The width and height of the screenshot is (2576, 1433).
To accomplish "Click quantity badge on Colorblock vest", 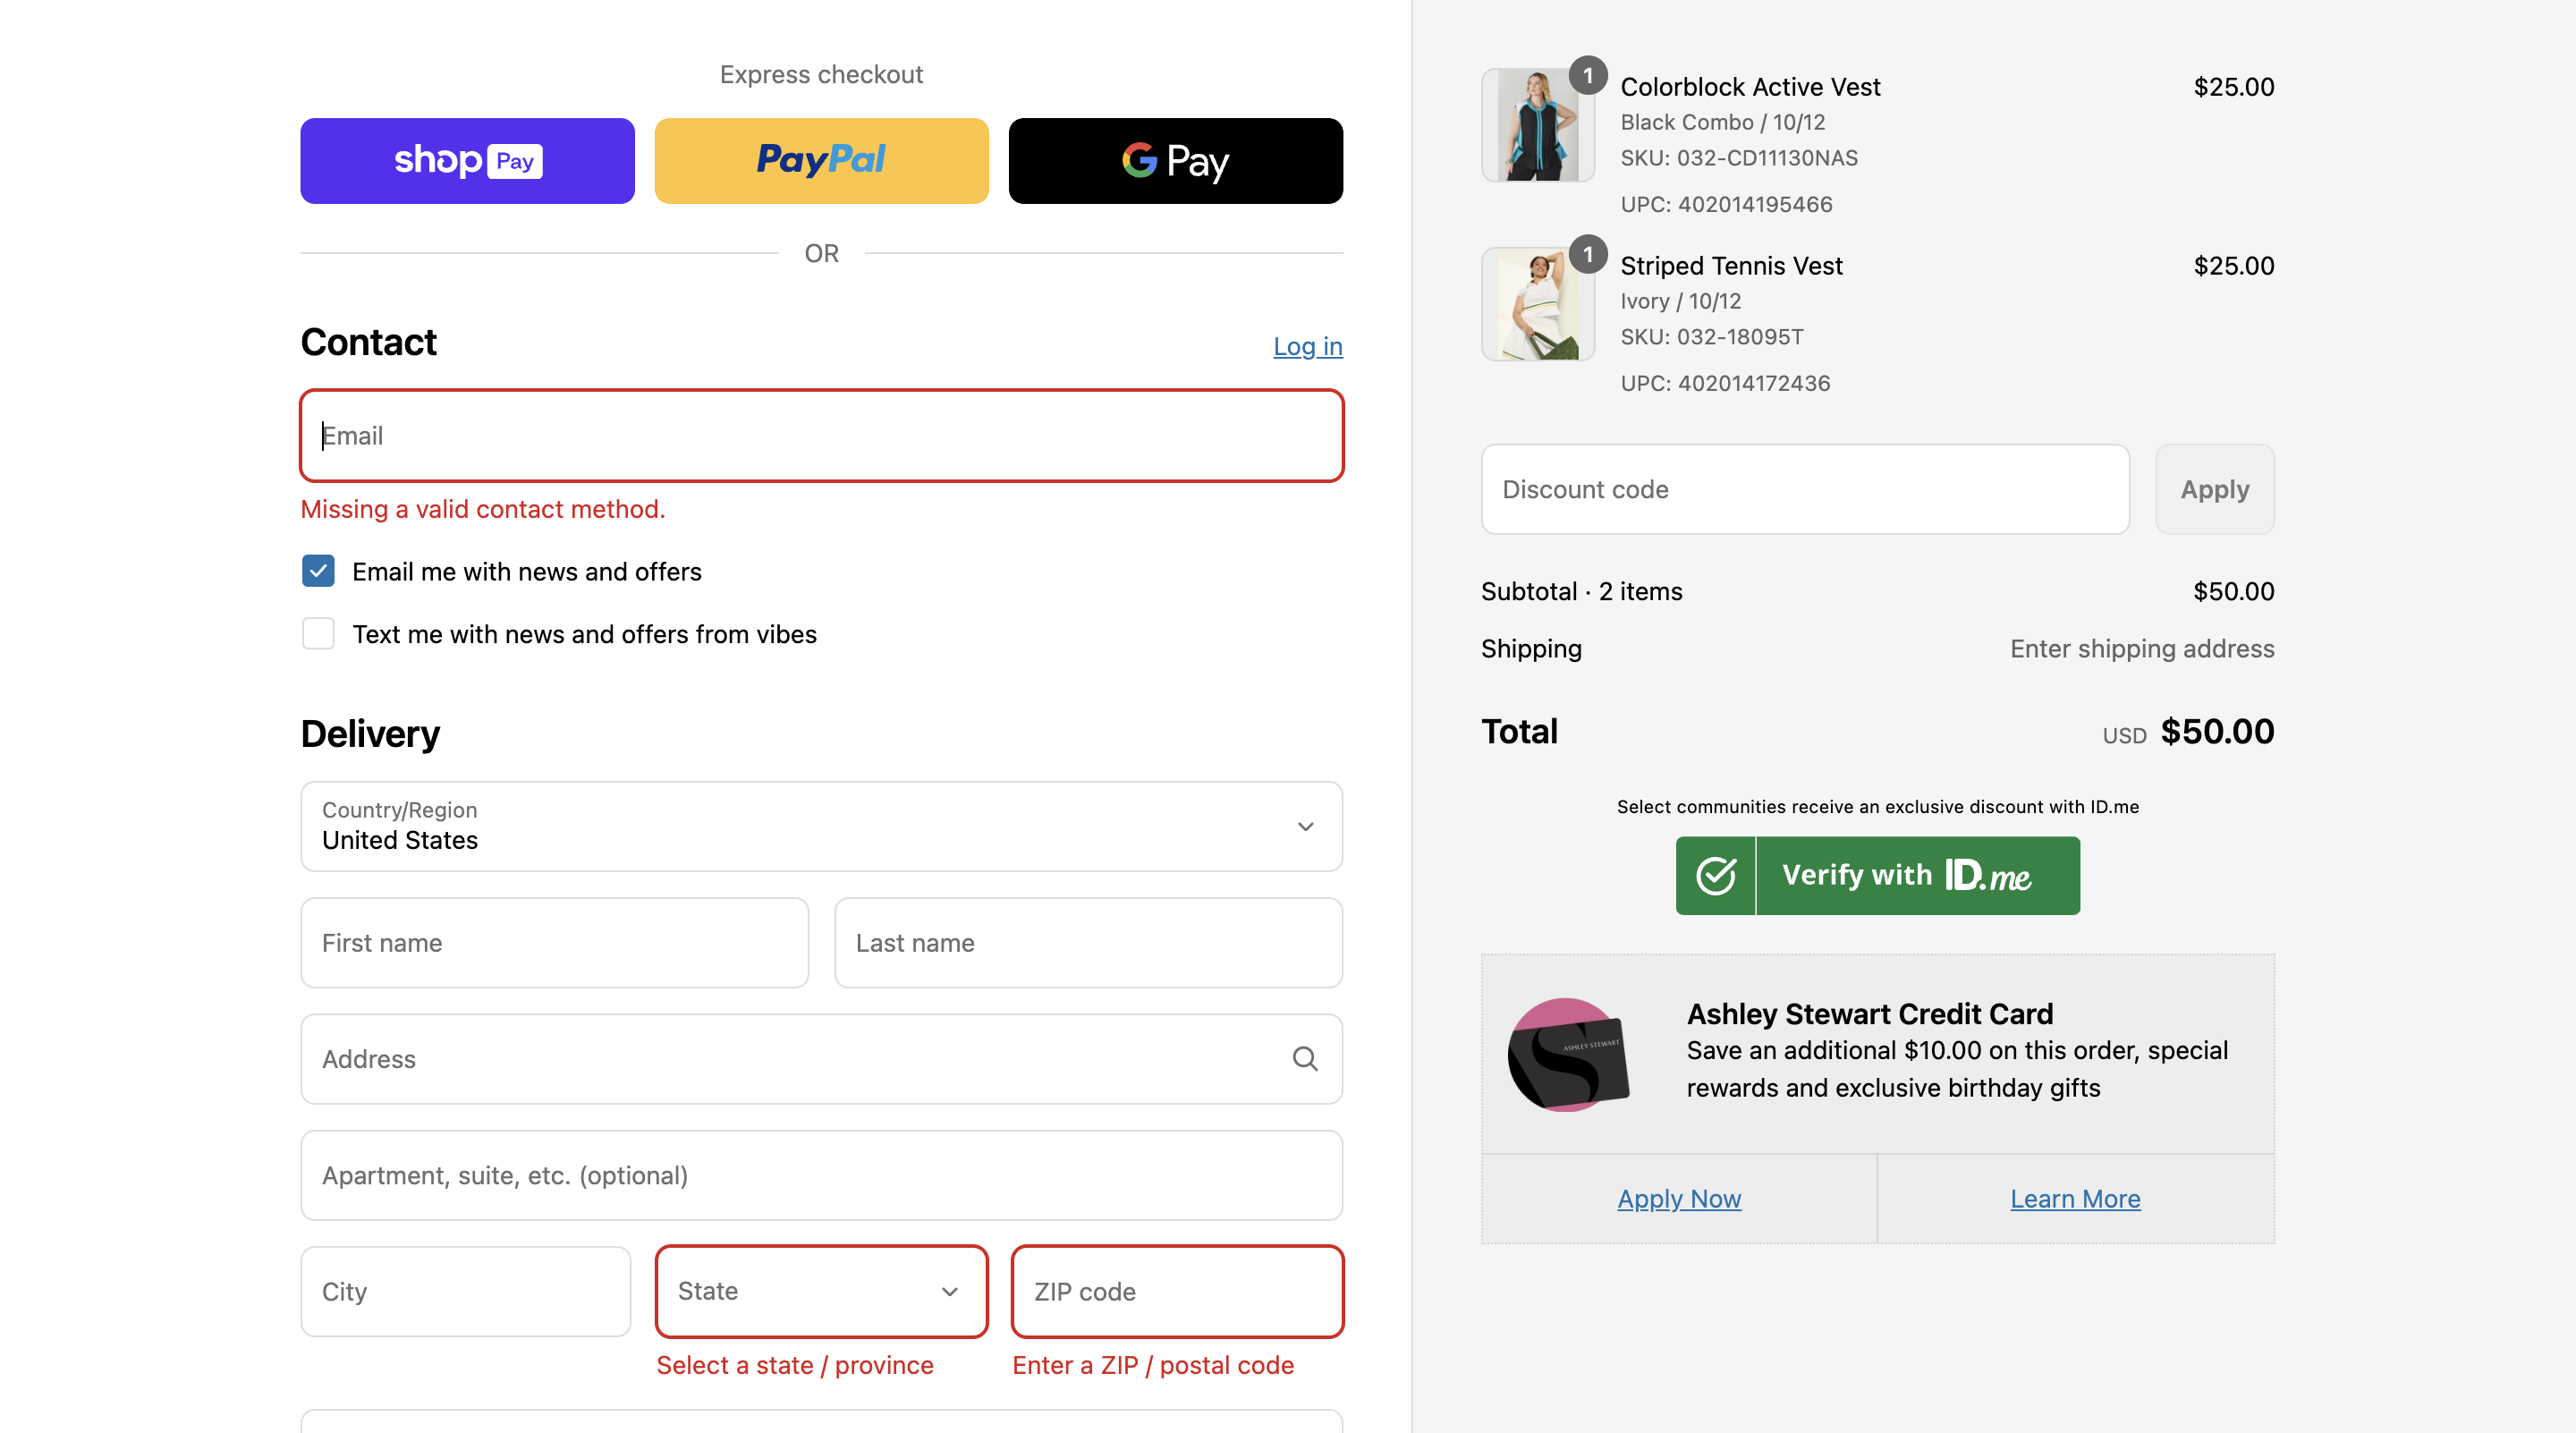I will (x=1587, y=75).
